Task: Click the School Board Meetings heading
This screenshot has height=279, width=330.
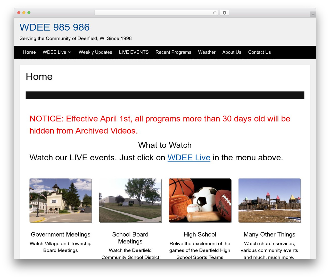Action: tap(130, 238)
